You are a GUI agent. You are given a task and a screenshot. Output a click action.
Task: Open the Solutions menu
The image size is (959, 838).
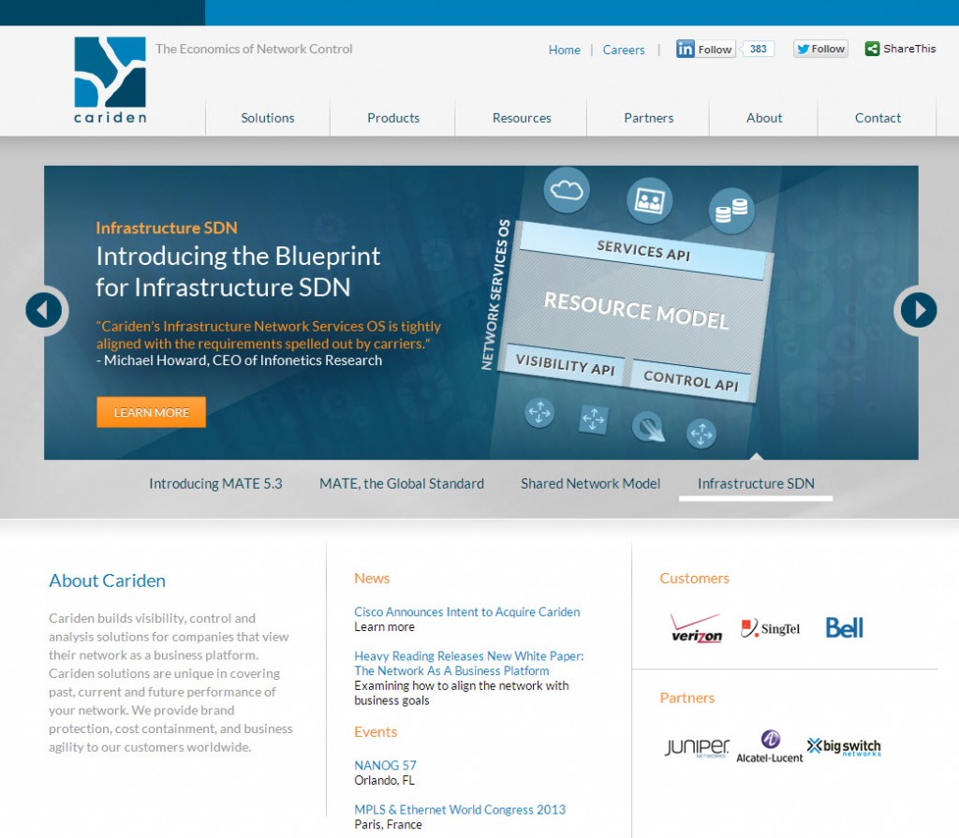pyautogui.click(x=267, y=118)
